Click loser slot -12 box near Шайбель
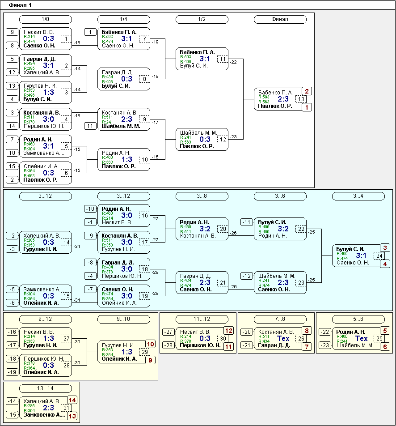The height and width of the screenshot is (426, 396). [246, 276]
